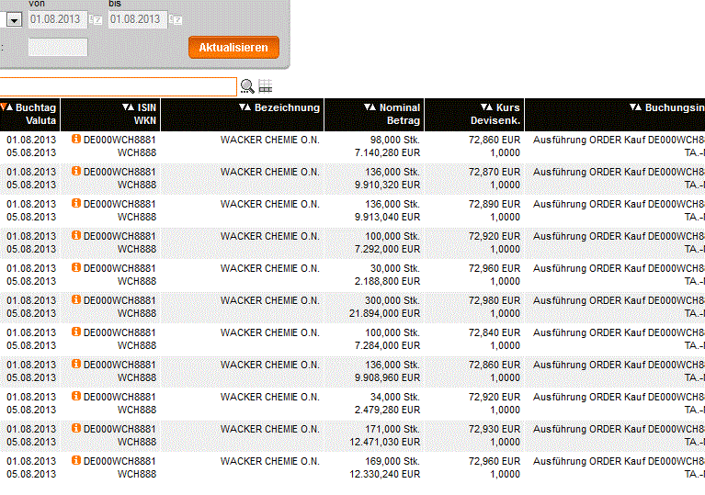Click WACKER CHEMIE O.N. in 30,000 Stk. row
The height and width of the screenshot is (495, 705).
(x=269, y=268)
